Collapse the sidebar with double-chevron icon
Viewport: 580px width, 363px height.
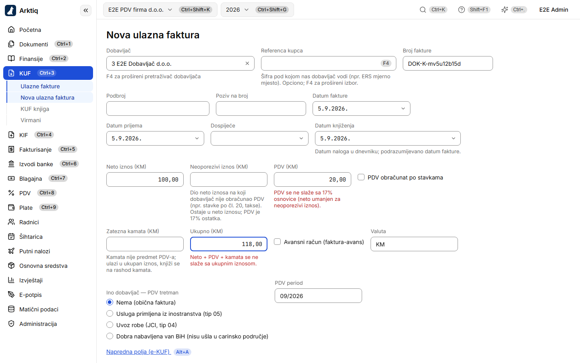pos(86,10)
